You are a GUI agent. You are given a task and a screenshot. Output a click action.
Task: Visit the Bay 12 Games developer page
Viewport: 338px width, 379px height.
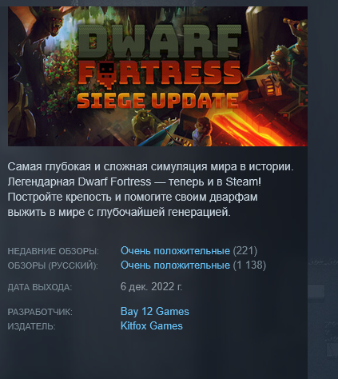pos(155,311)
